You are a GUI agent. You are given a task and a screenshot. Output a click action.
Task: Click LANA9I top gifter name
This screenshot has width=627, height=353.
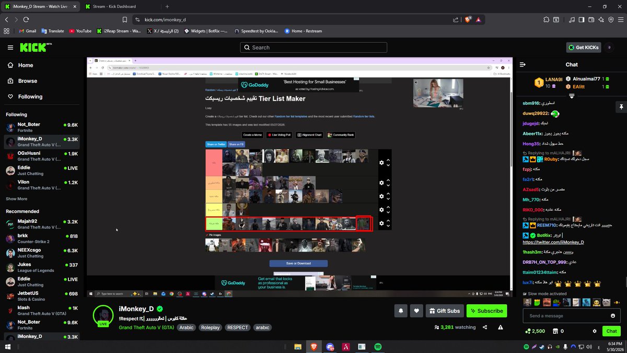[554, 79]
